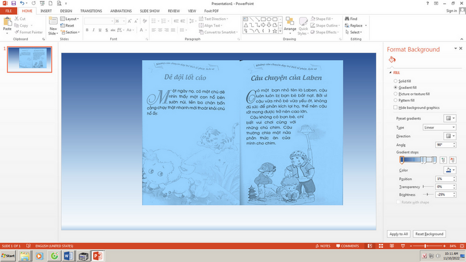The width and height of the screenshot is (466, 262).
Task: Click NOTES in status bar
Action: (323, 246)
